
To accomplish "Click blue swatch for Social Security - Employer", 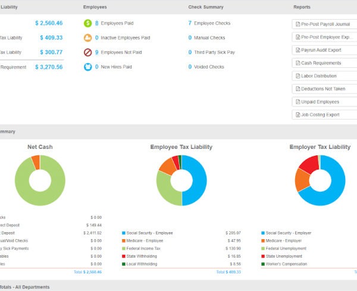I will [x=263, y=233].
